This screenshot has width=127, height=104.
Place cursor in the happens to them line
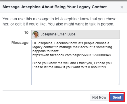[46, 51]
